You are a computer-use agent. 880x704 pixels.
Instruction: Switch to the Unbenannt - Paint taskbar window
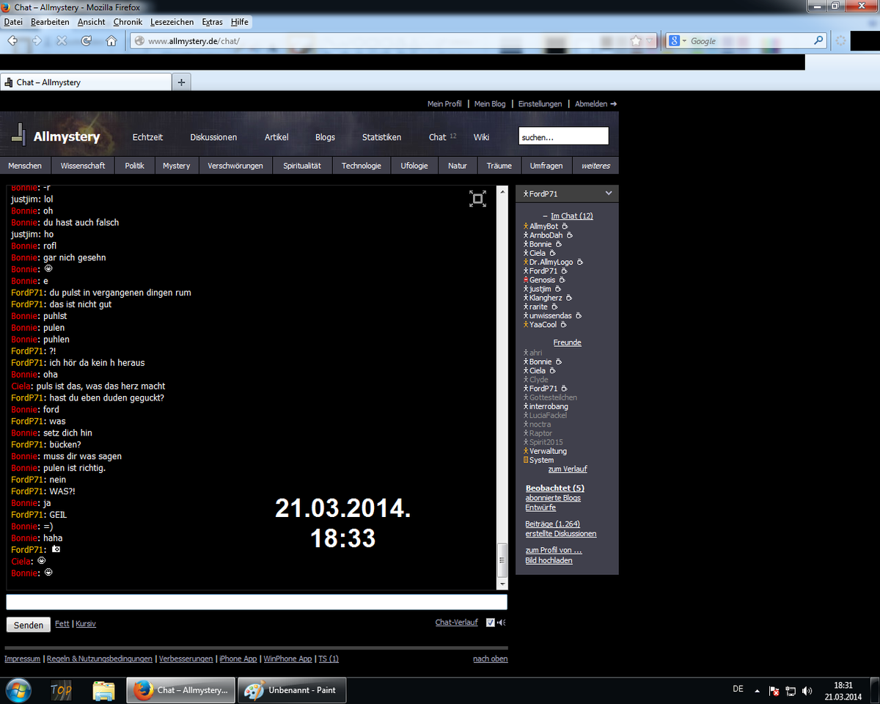click(293, 690)
